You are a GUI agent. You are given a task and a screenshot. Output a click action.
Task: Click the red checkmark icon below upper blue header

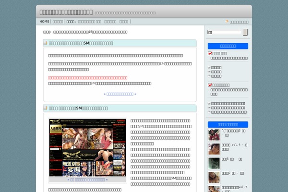210,53
